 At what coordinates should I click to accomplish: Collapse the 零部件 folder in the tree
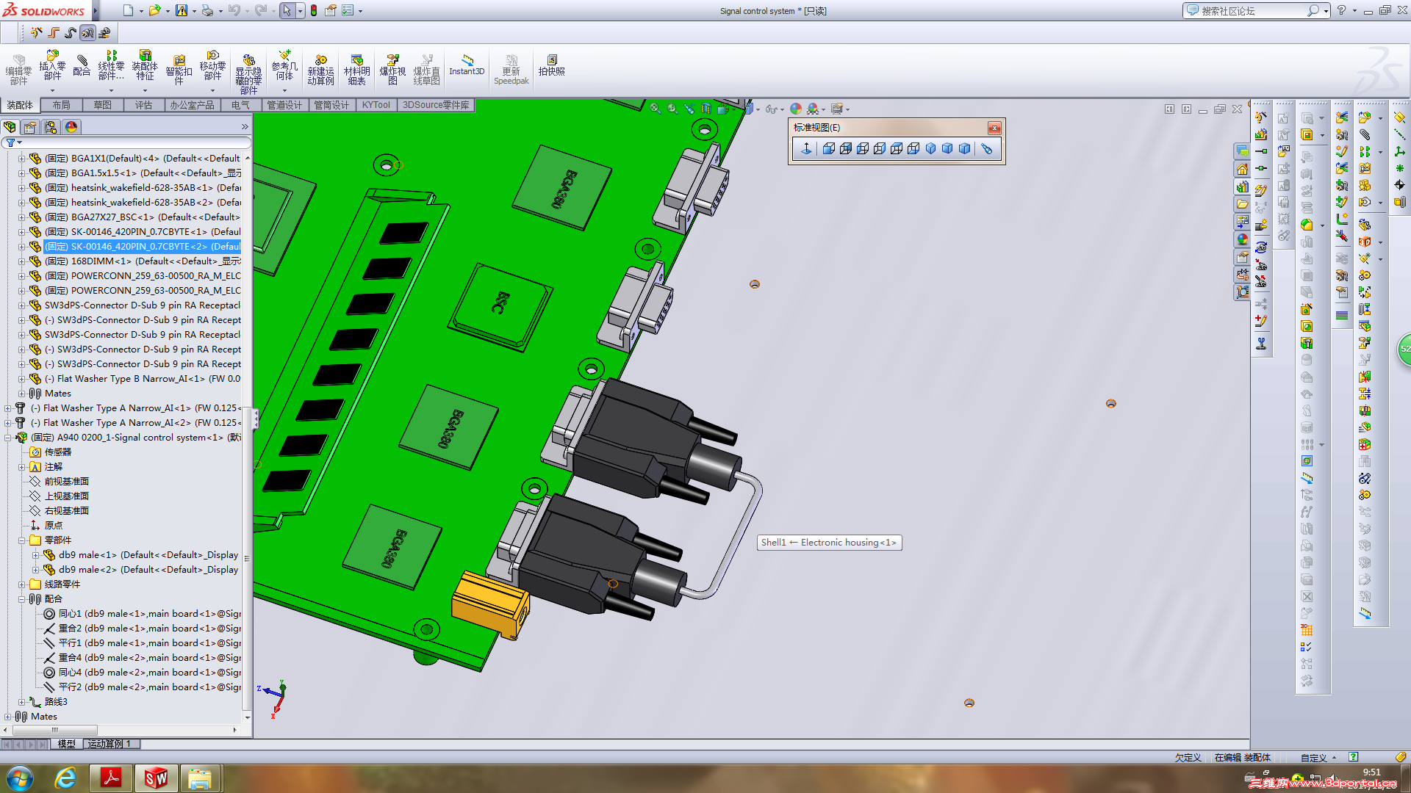22,540
